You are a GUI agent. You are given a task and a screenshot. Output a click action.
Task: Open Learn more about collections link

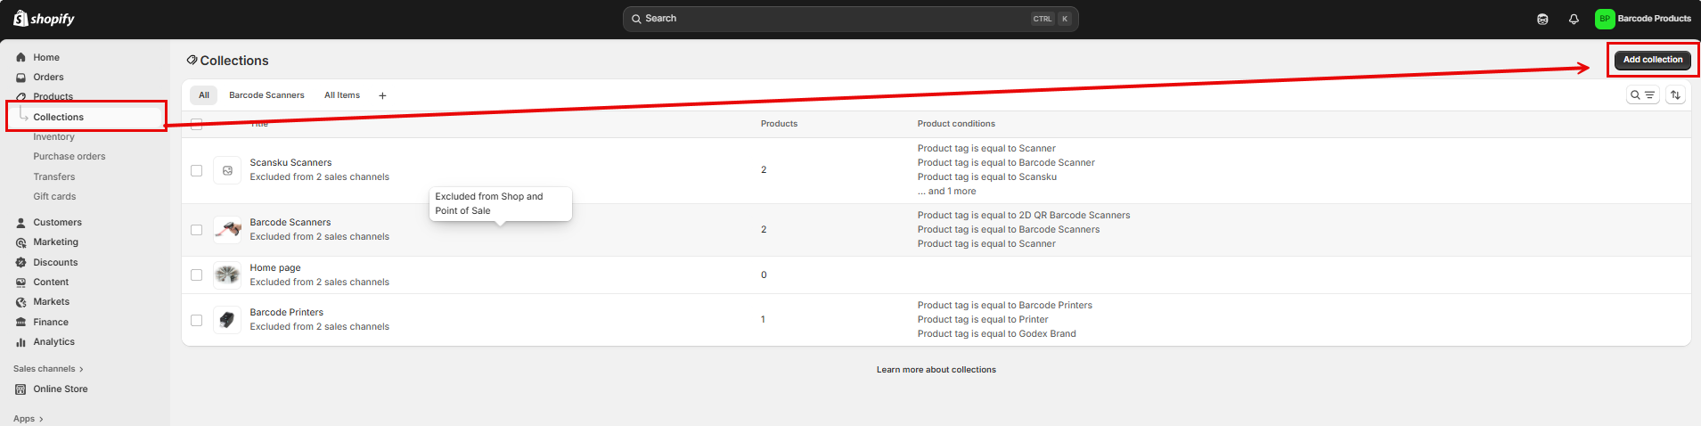[x=936, y=370]
